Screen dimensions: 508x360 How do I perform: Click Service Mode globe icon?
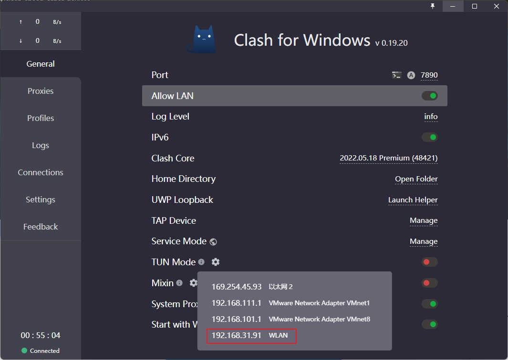[x=213, y=241]
